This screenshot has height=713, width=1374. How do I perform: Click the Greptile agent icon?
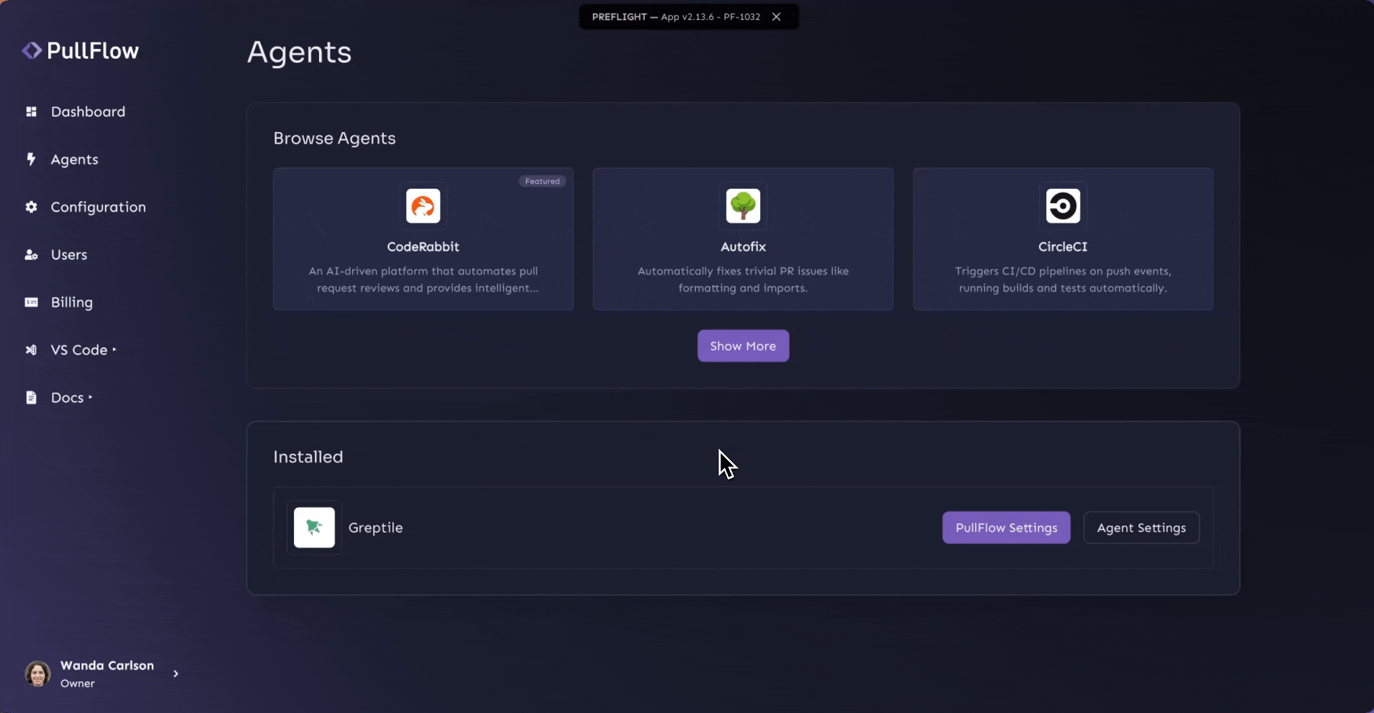[314, 527]
